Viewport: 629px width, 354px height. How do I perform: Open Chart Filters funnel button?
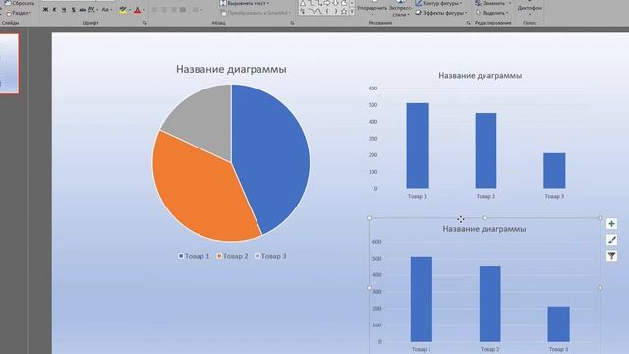611,256
